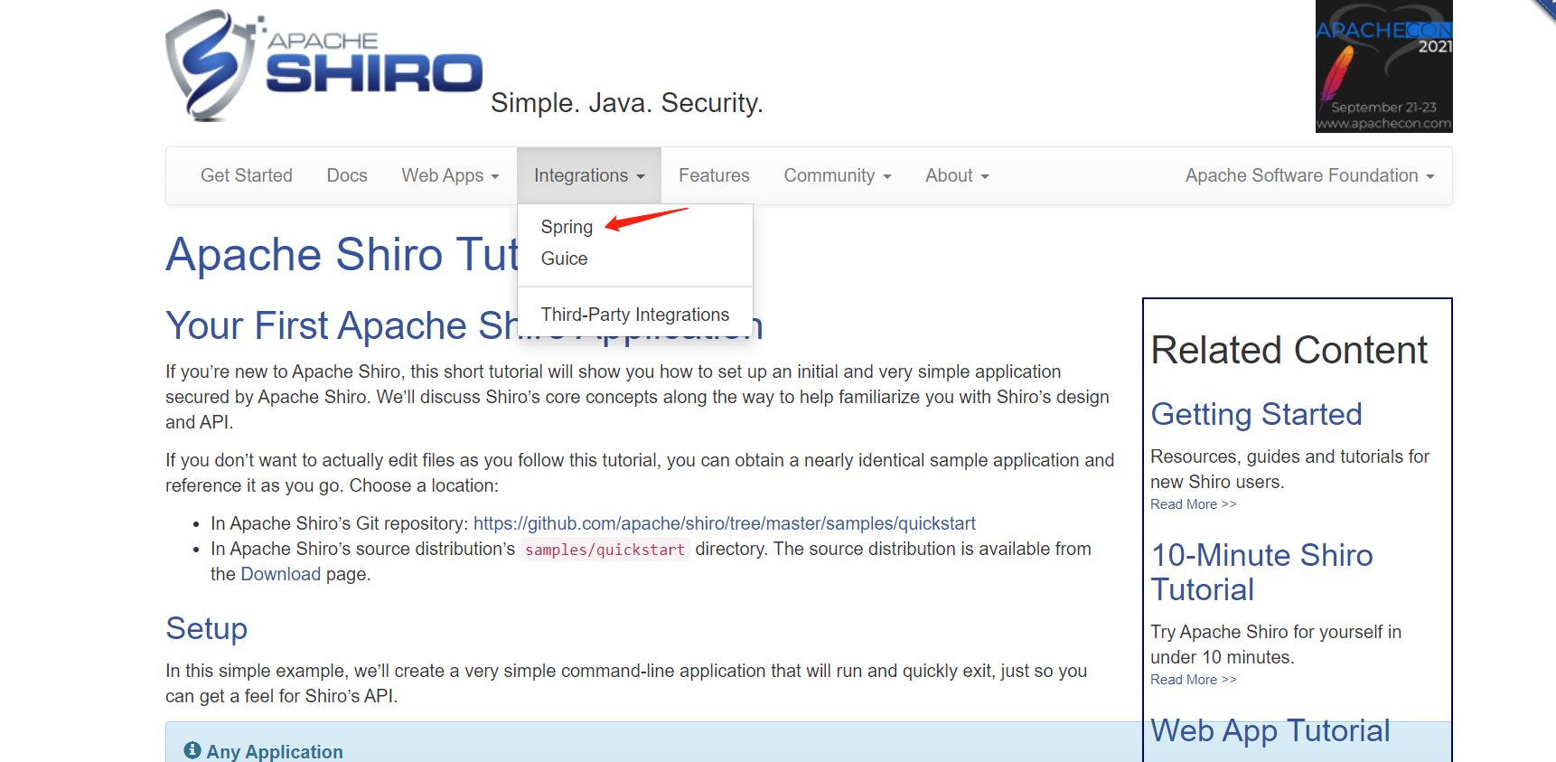Select Spring from Integrations menu
Screen dimensions: 1556x762
click(567, 227)
